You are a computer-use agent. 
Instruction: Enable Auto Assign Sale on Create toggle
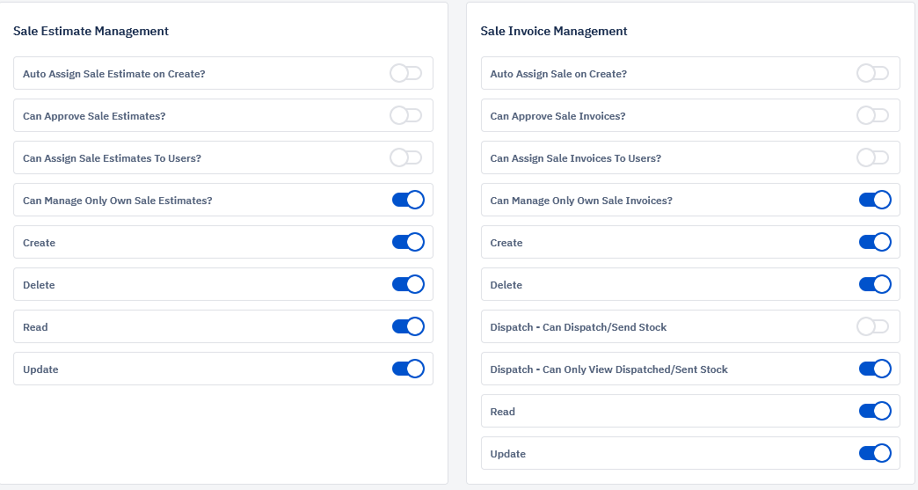872,73
